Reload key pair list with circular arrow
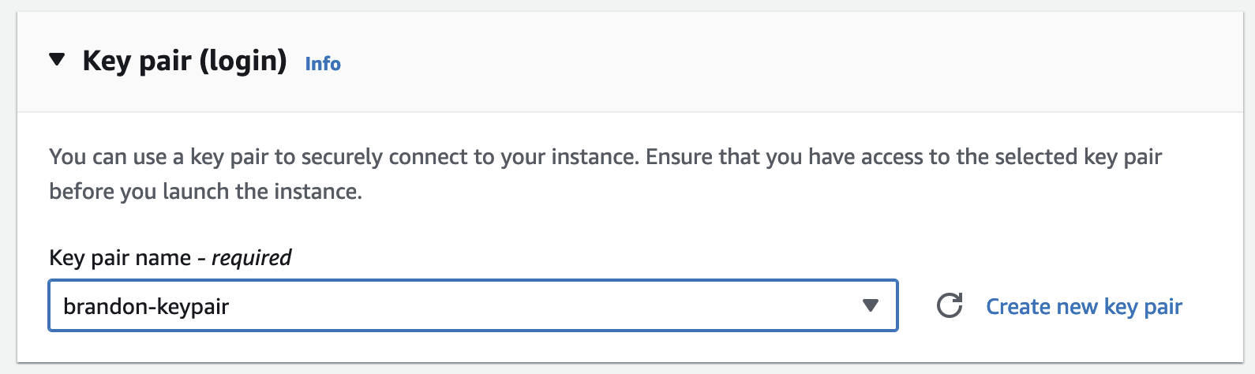This screenshot has width=1255, height=374. (950, 305)
